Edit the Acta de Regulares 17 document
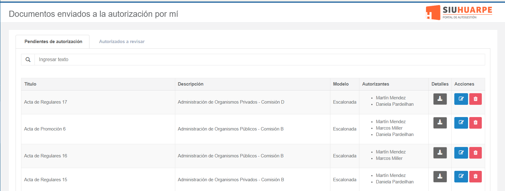This screenshot has width=505, height=191. pyautogui.click(x=461, y=99)
